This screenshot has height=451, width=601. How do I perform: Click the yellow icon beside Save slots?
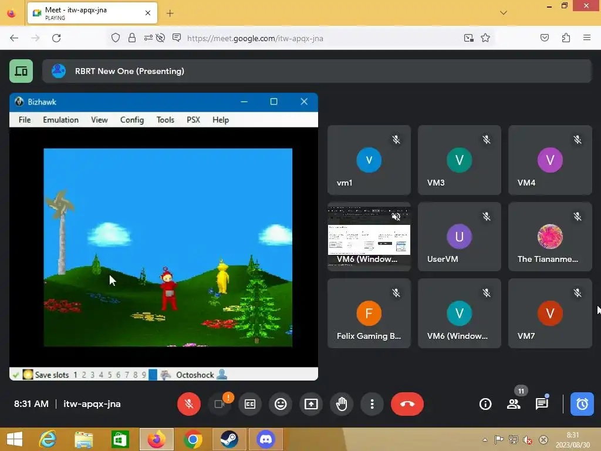(28, 375)
